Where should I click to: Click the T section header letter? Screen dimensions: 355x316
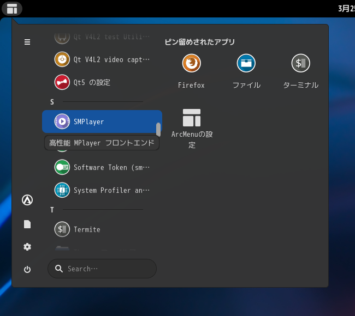pyautogui.click(x=52, y=210)
